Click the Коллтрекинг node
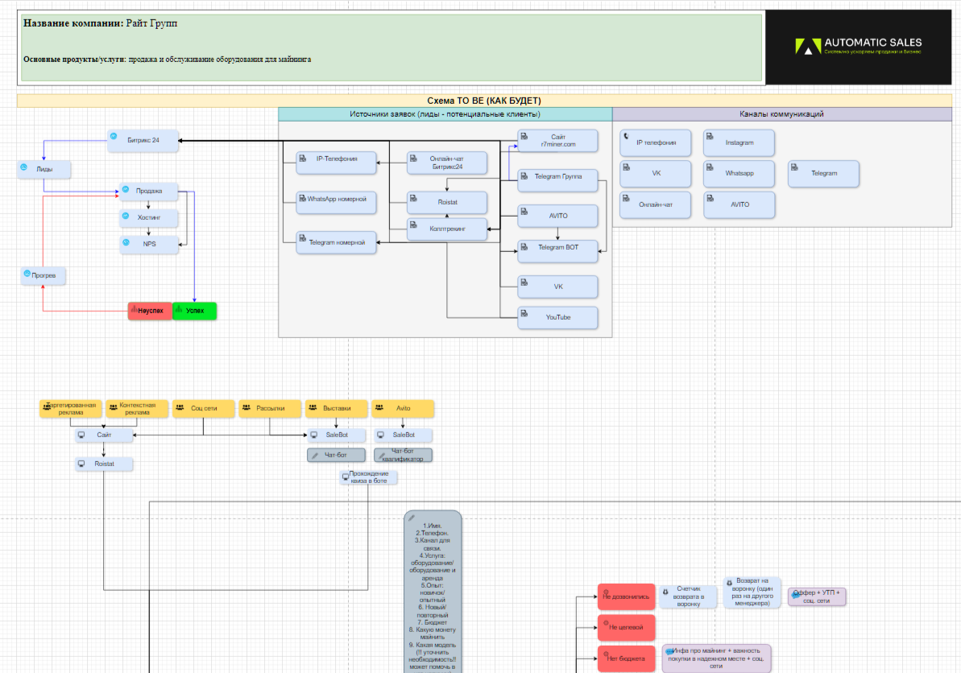The height and width of the screenshot is (673, 961). coord(447,229)
